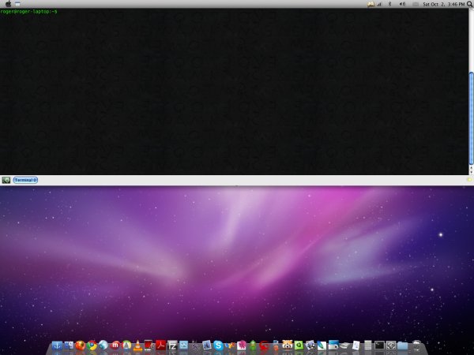This screenshot has height=355, width=474.
Task: Launch Skype from the dock
Action: click(218, 346)
